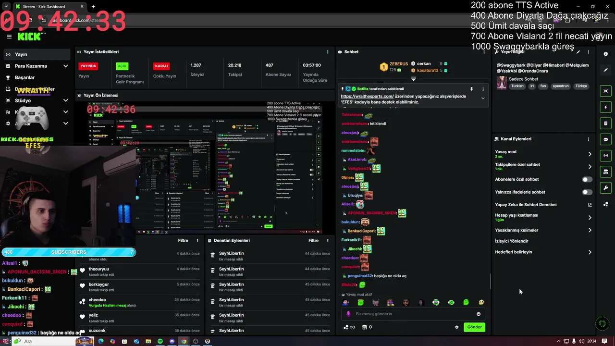
Task: Click the purple microphone icon in chat input
Action: [x=348, y=314]
